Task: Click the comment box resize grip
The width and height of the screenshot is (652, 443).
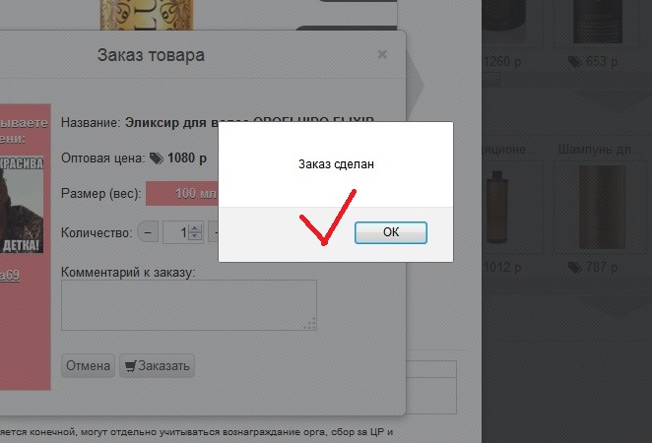Action: pos(310,324)
